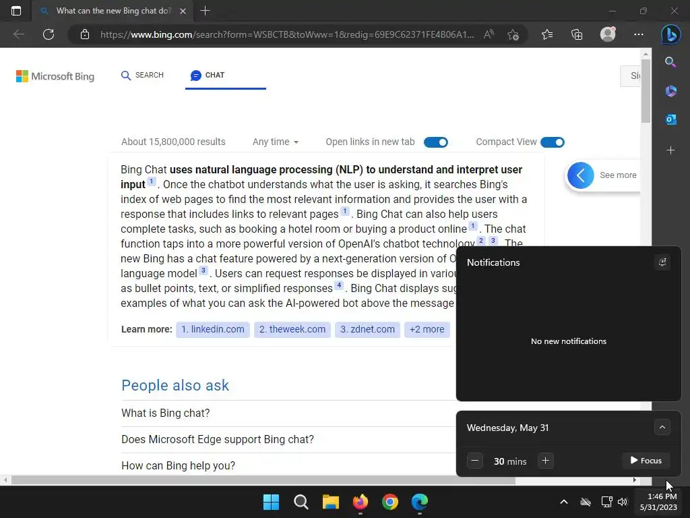
Task: Click the vertical page scrollbar
Action: pyautogui.click(x=646, y=91)
